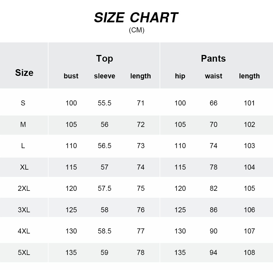The image size is (273, 270).
Task: Select the S size row label
Action: click(x=23, y=103)
